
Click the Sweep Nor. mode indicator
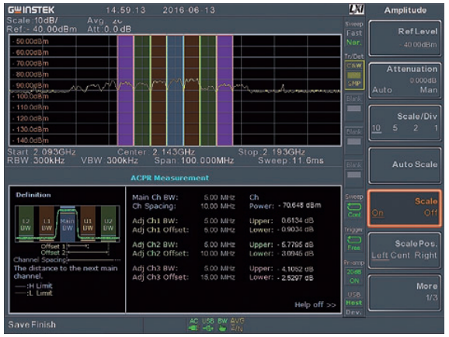coord(354,43)
